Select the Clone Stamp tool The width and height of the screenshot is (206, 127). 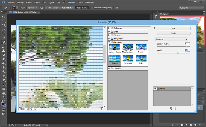(x=3, y=51)
